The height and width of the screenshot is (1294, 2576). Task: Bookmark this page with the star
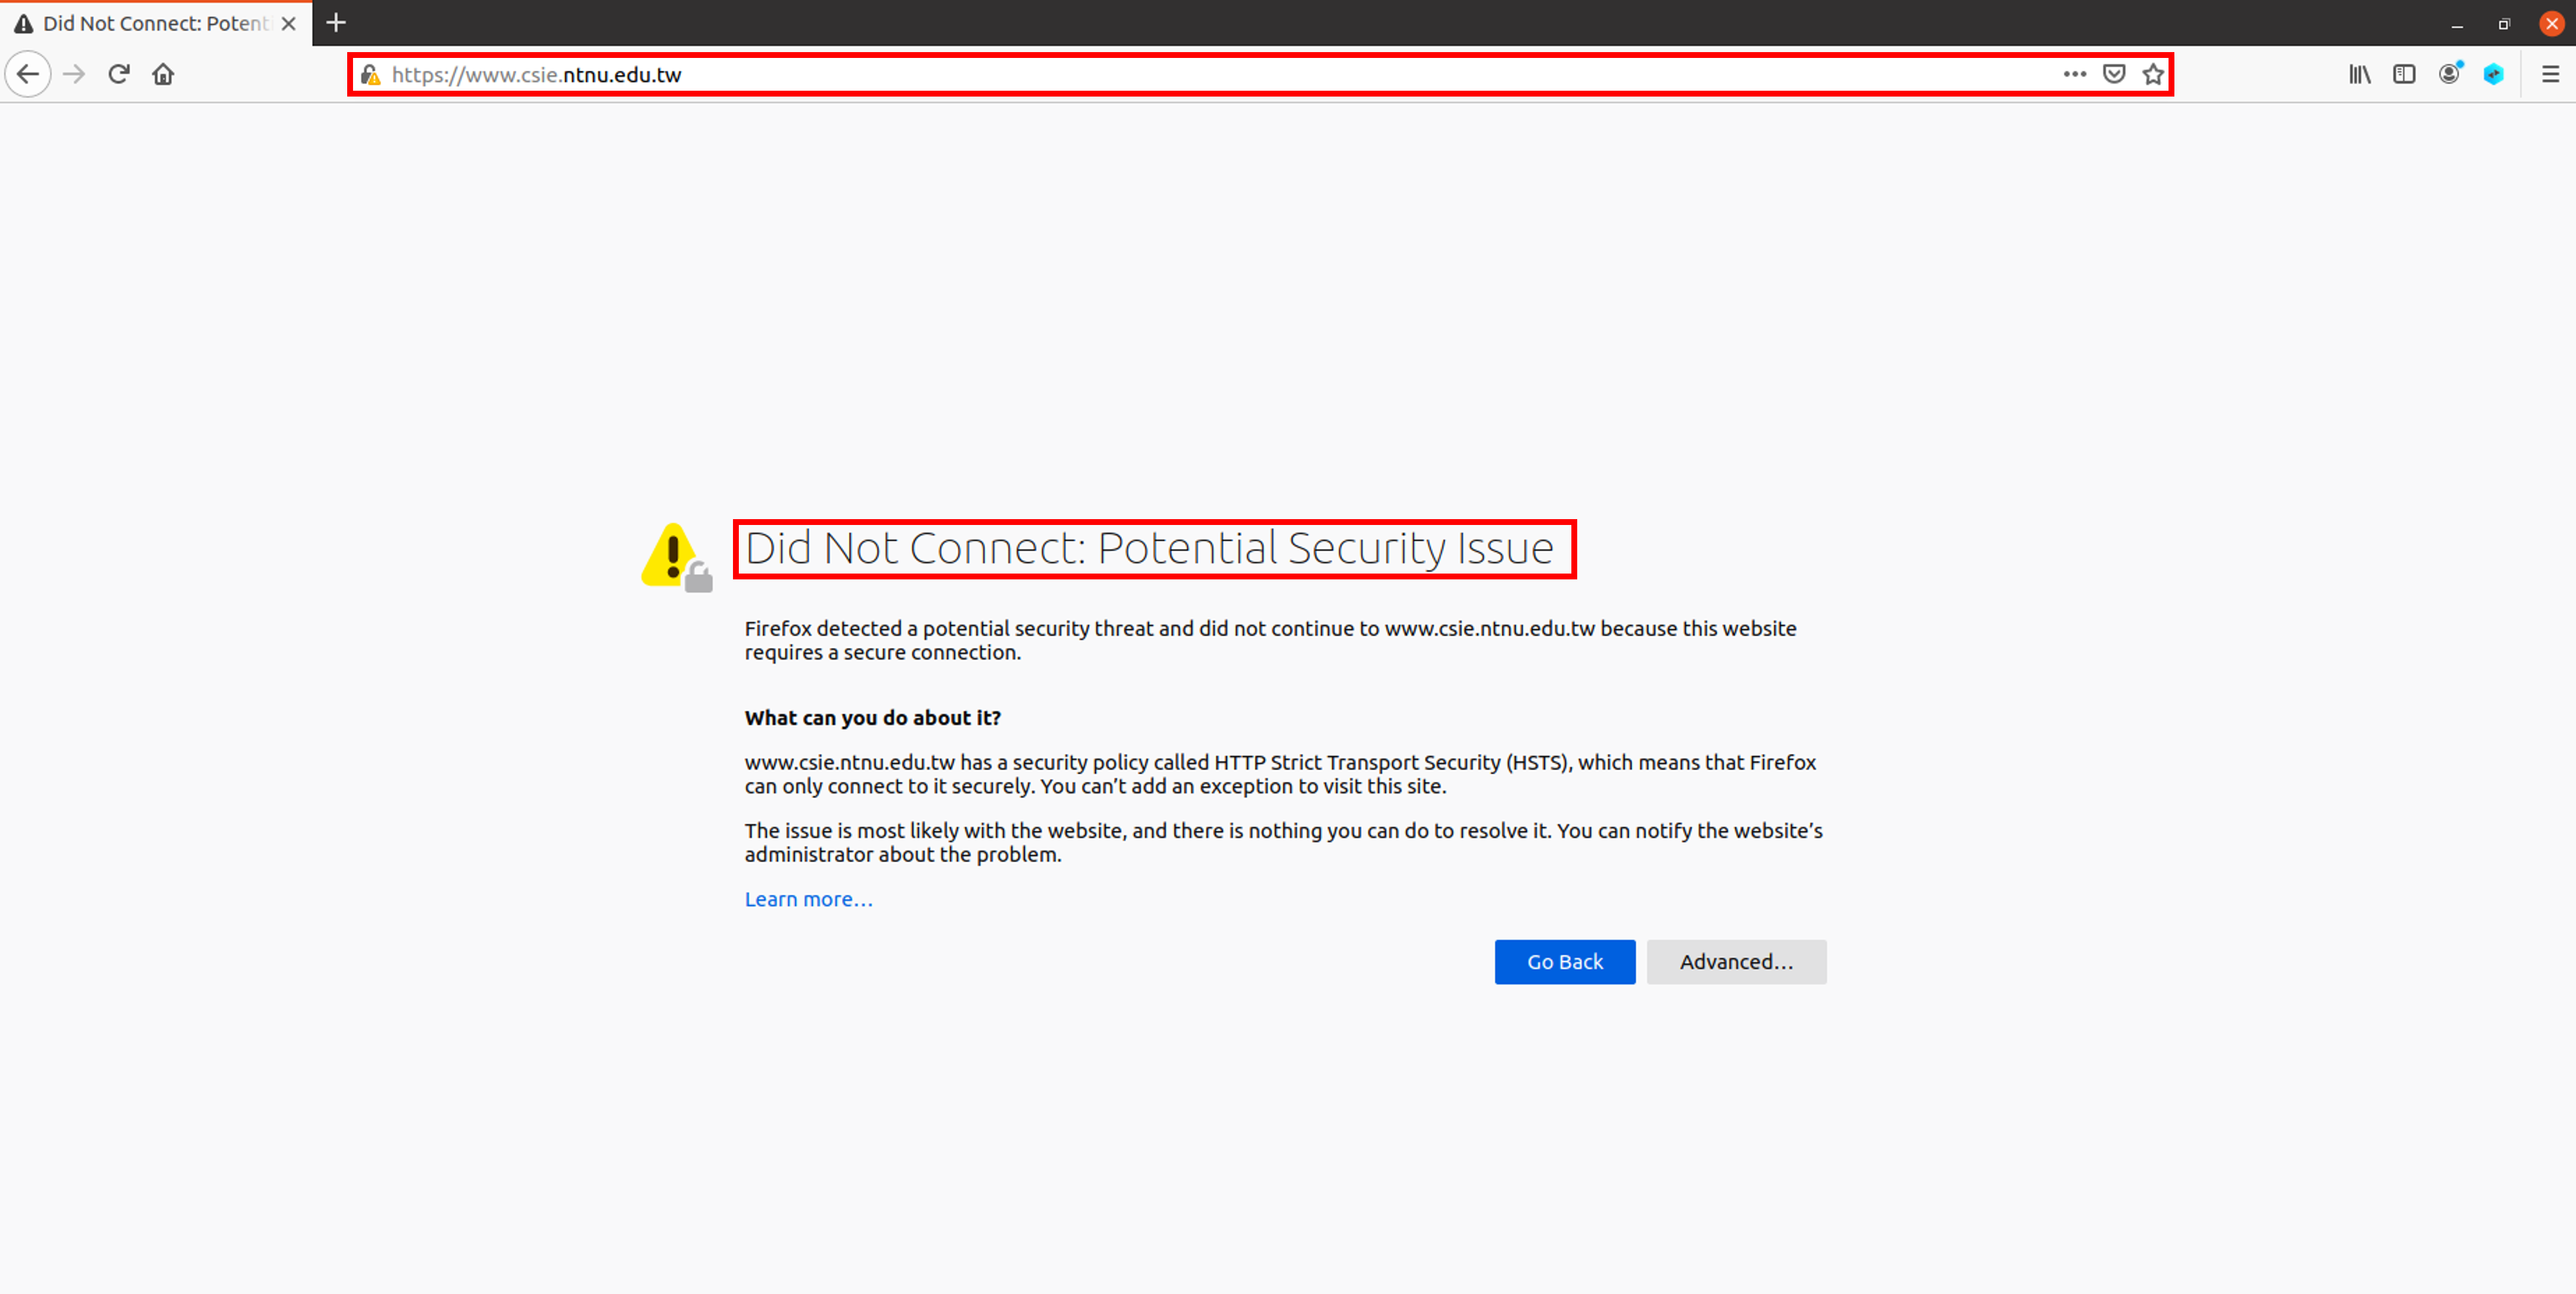2153,74
